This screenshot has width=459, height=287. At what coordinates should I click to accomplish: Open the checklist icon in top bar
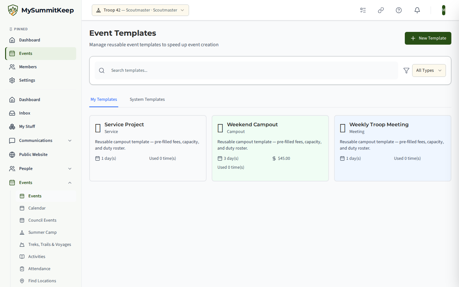363,10
